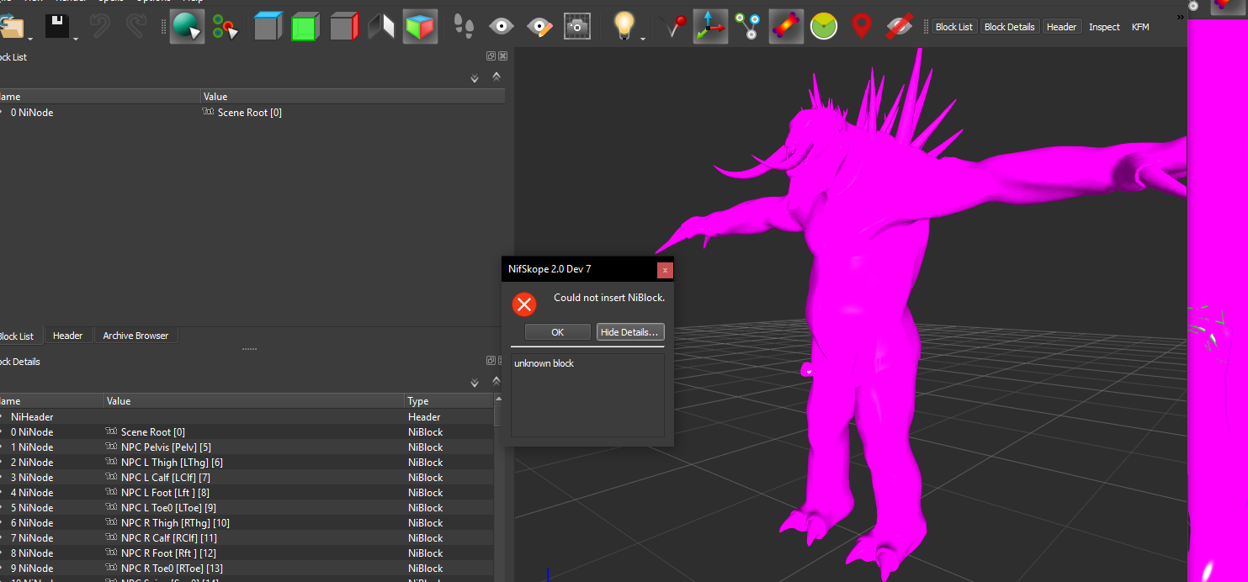Collapse Block List with the up chevron
This screenshot has height=582, width=1248.
[497, 76]
